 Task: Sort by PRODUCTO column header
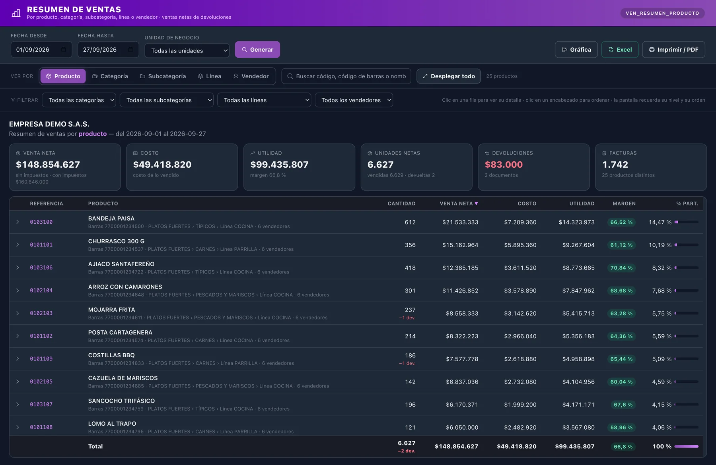tap(103, 203)
